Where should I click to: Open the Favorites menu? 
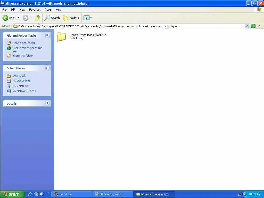tap(35, 10)
